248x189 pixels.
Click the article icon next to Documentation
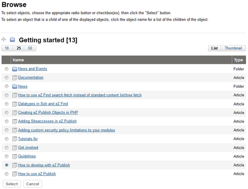pos(15,78)
